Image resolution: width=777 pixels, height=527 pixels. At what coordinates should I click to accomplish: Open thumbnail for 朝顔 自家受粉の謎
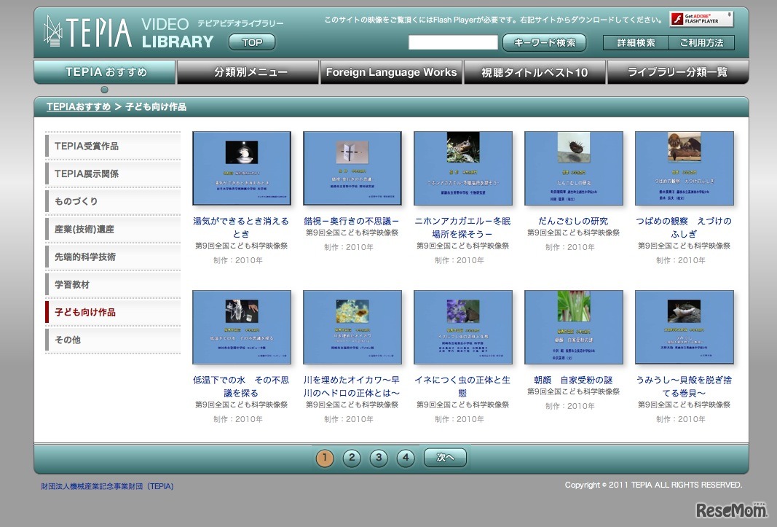574,327
